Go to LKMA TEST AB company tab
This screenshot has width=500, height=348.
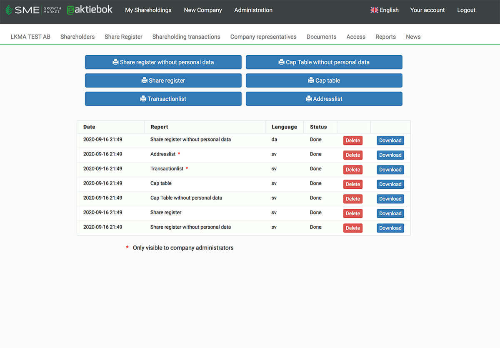click(x=30, y=37)
